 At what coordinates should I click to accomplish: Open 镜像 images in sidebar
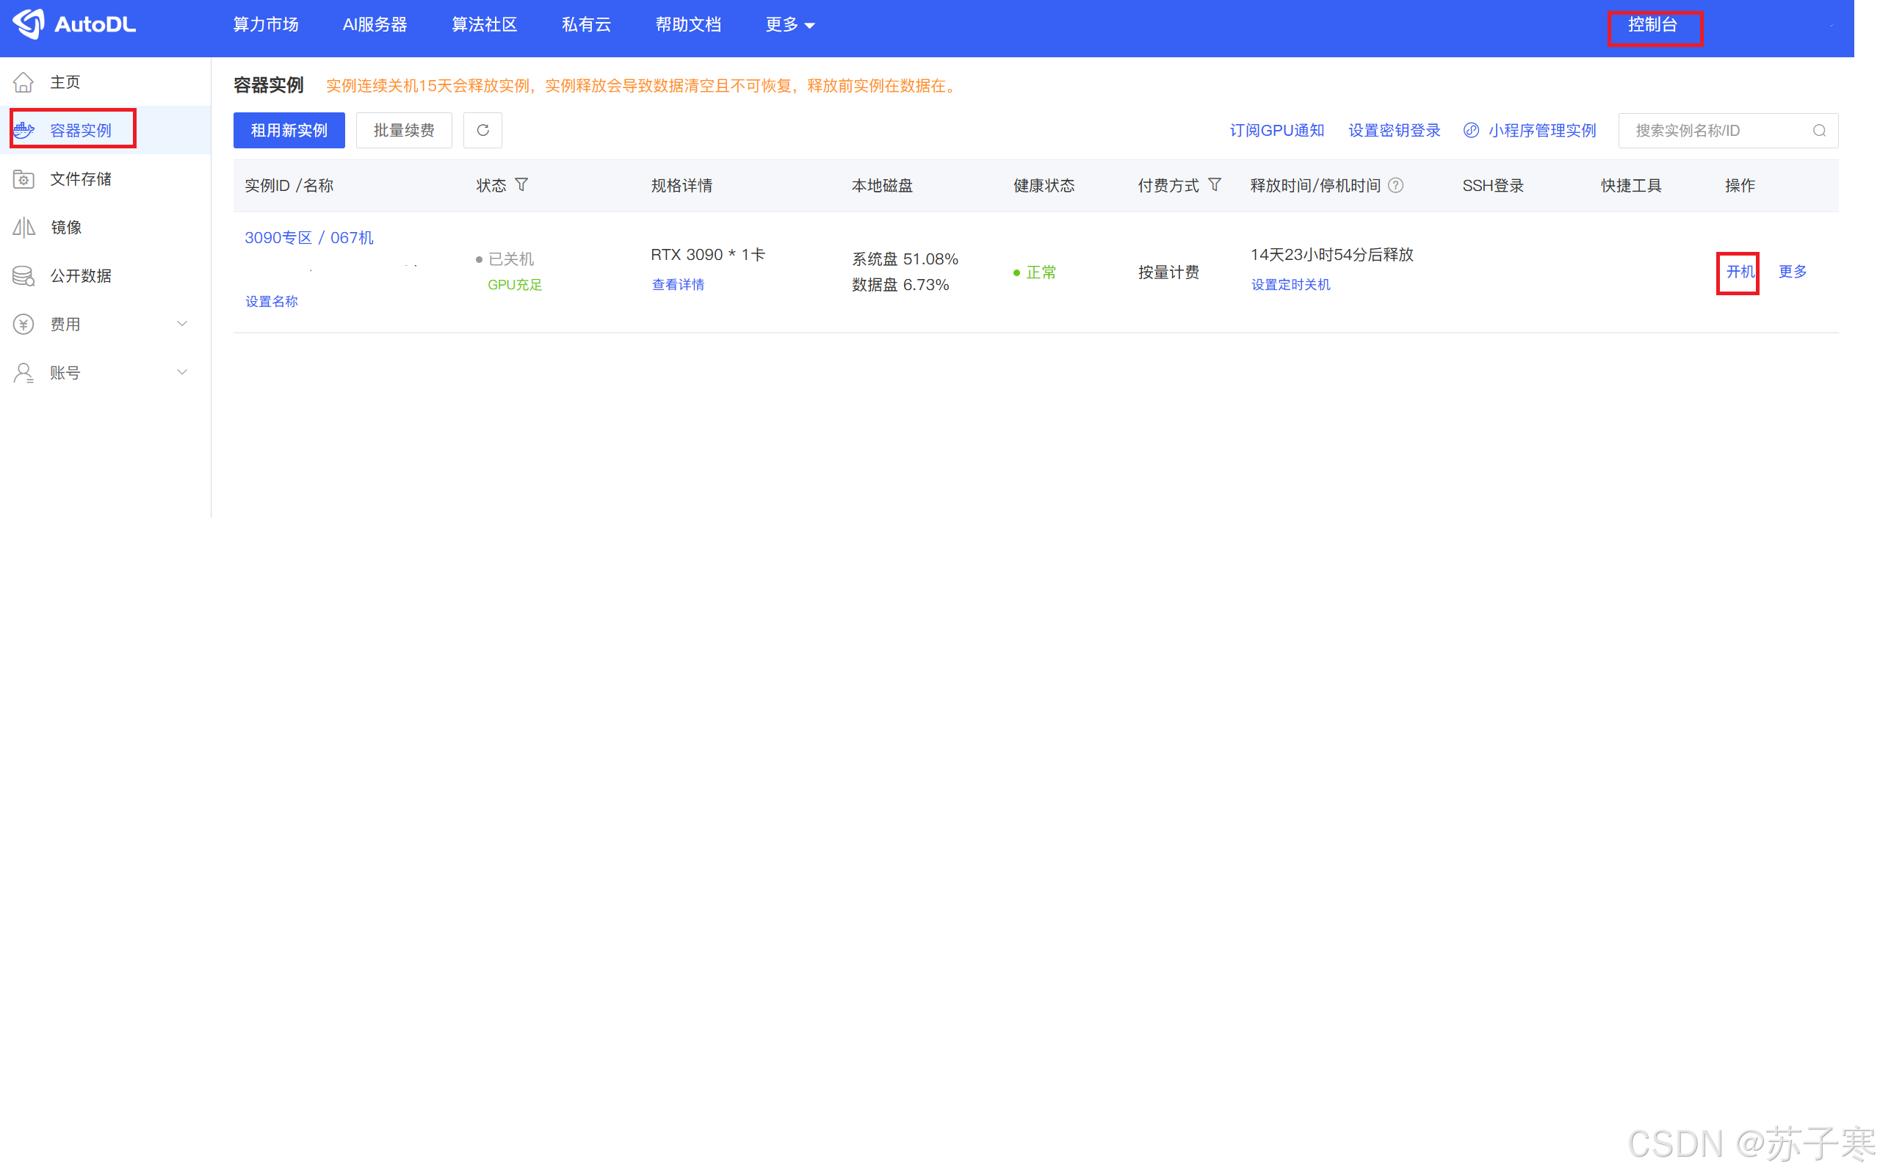click(x=66, y=227)
